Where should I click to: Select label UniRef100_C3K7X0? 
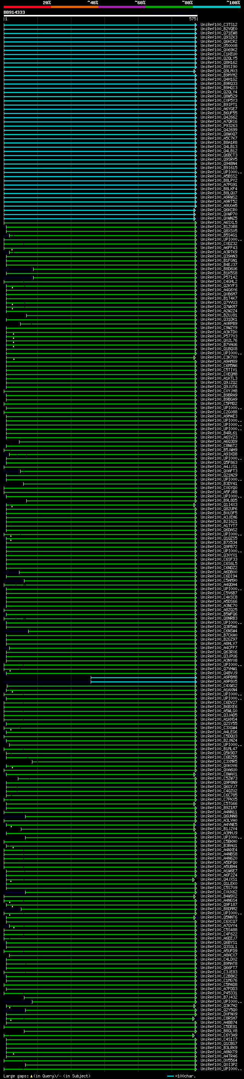219,357
